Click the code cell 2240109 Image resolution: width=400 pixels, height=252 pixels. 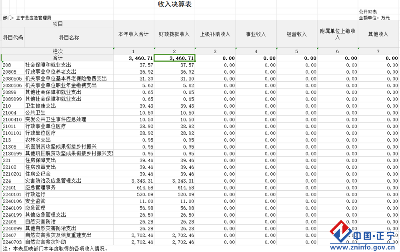click(x=13, y=208)
